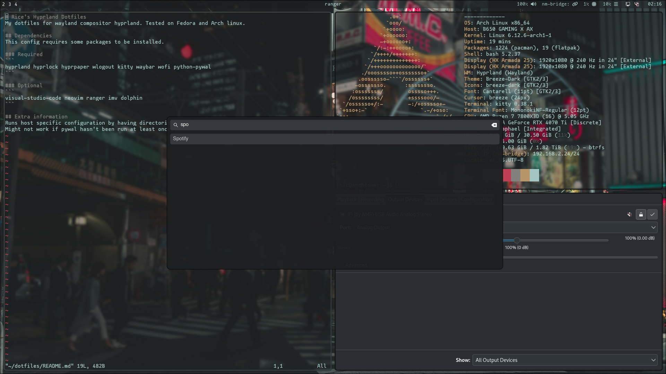Toggle mute audio on the output device

pyautogui.click(x=629, y=215)
